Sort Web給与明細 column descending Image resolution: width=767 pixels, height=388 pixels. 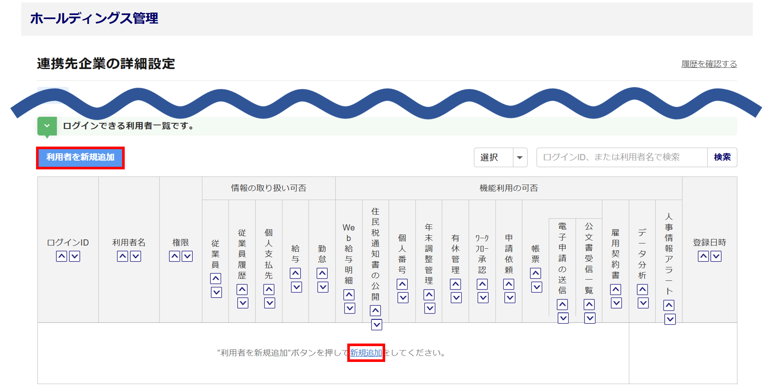[x=350, y=308]
